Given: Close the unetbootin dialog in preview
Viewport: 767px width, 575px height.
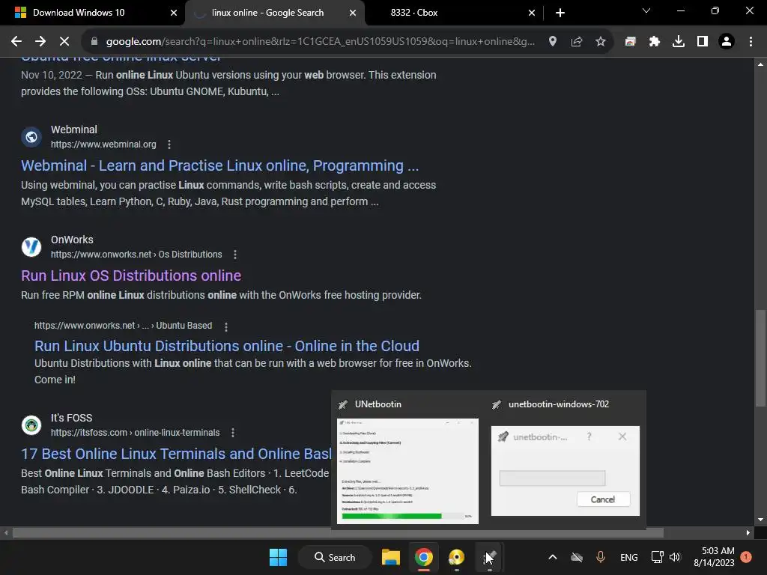Looking at the screenshot, I should (622, 436).
